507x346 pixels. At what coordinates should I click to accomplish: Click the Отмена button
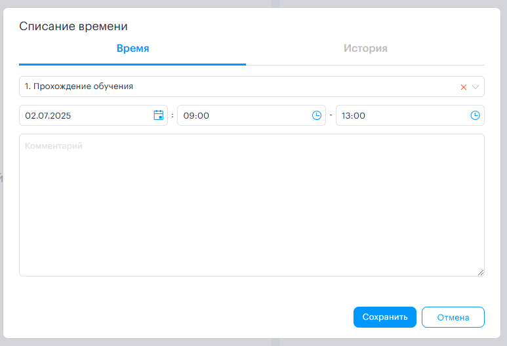coord(453,317)
